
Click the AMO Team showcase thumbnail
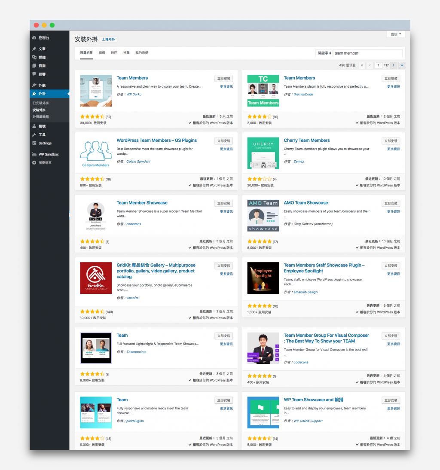[x=263, y=216]
